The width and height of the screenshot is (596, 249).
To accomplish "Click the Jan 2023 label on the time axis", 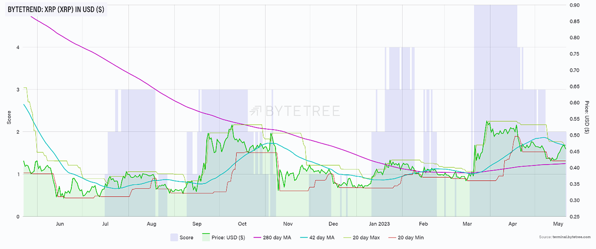I will [x=380, y=224].
